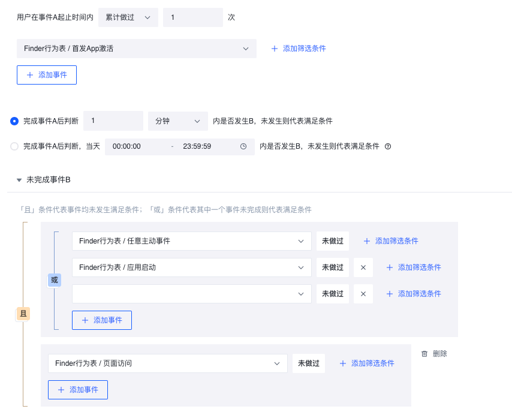Viewport: 512px width, 412px height.
Task: Click the help icon beside the time range option
Action: click(388, 146)
